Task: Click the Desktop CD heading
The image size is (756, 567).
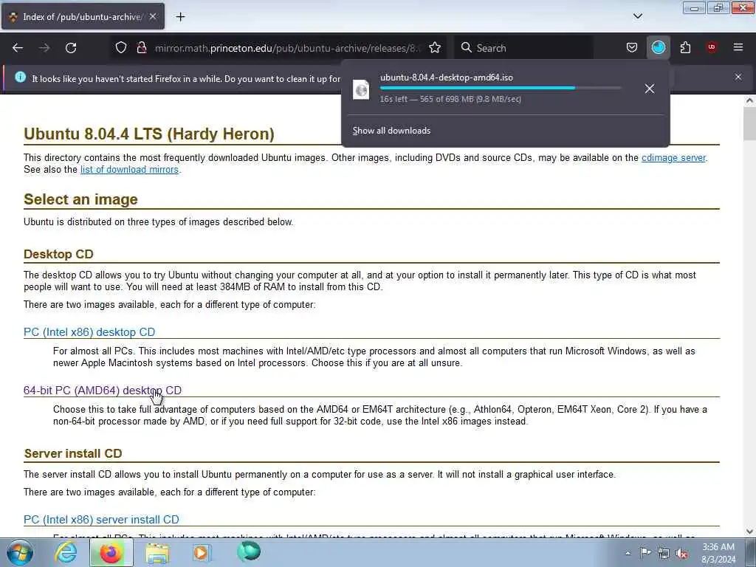Action: pyautogui.click(x=58, y=255)
